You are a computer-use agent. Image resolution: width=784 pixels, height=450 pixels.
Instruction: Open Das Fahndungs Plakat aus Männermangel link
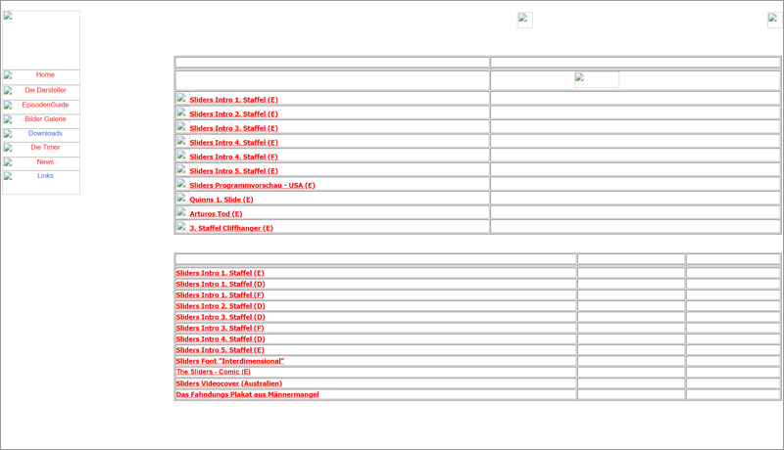248,394
